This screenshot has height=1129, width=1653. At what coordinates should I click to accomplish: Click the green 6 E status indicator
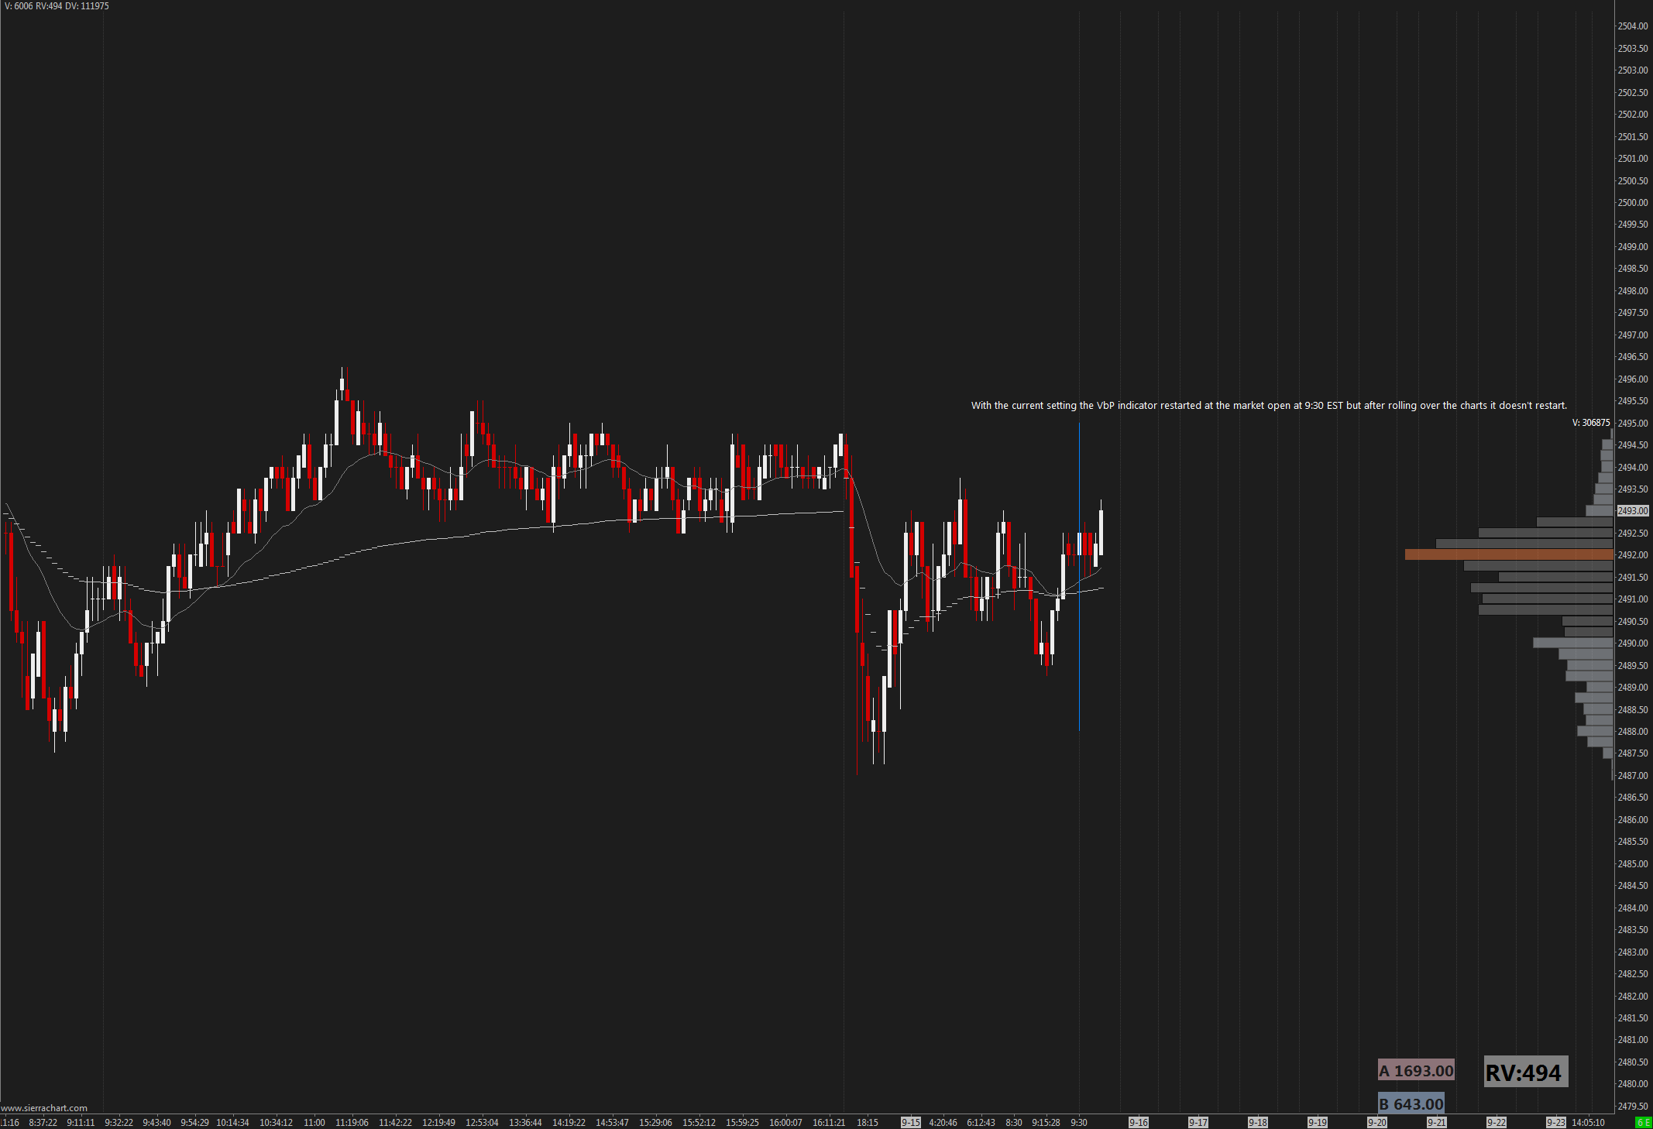(1643, 1122)
